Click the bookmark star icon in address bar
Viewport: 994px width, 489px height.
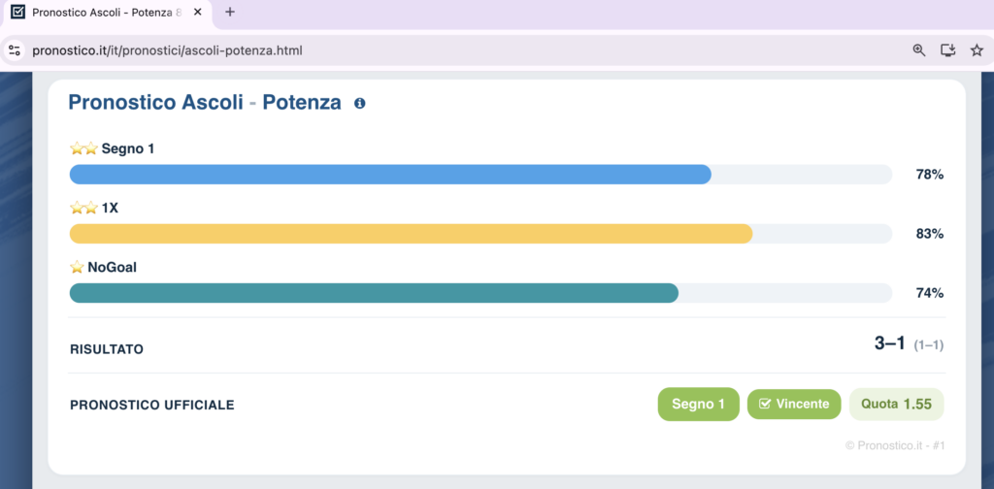977,50
